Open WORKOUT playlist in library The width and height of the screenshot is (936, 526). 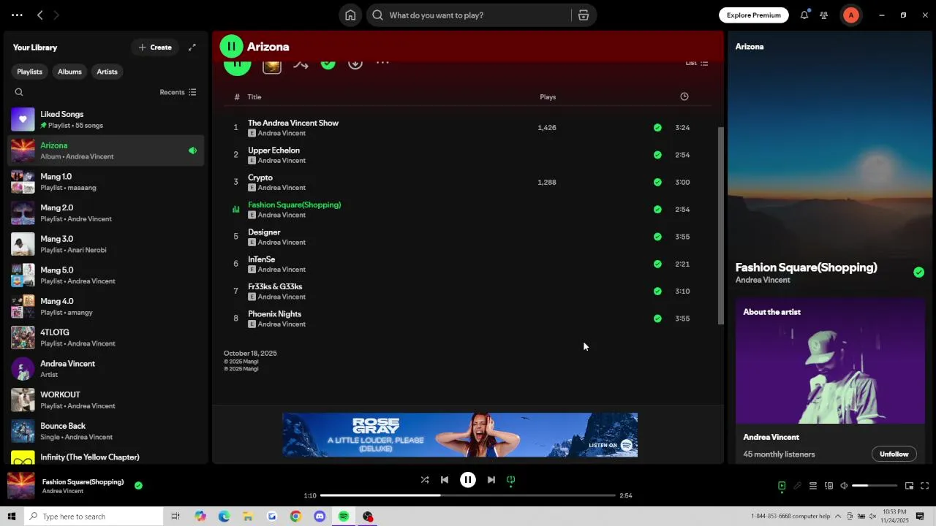[x=106, y=400]
